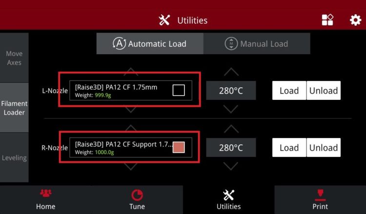Viewport: 366px width, 214px height.
Task: Open Tune with the dial icon
Action: coord(137,195)
